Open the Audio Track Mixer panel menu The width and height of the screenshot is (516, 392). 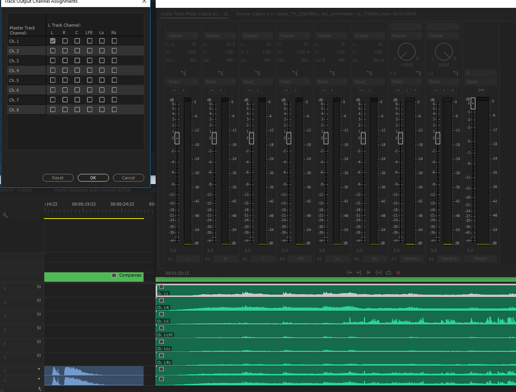[x=226, y=13]
